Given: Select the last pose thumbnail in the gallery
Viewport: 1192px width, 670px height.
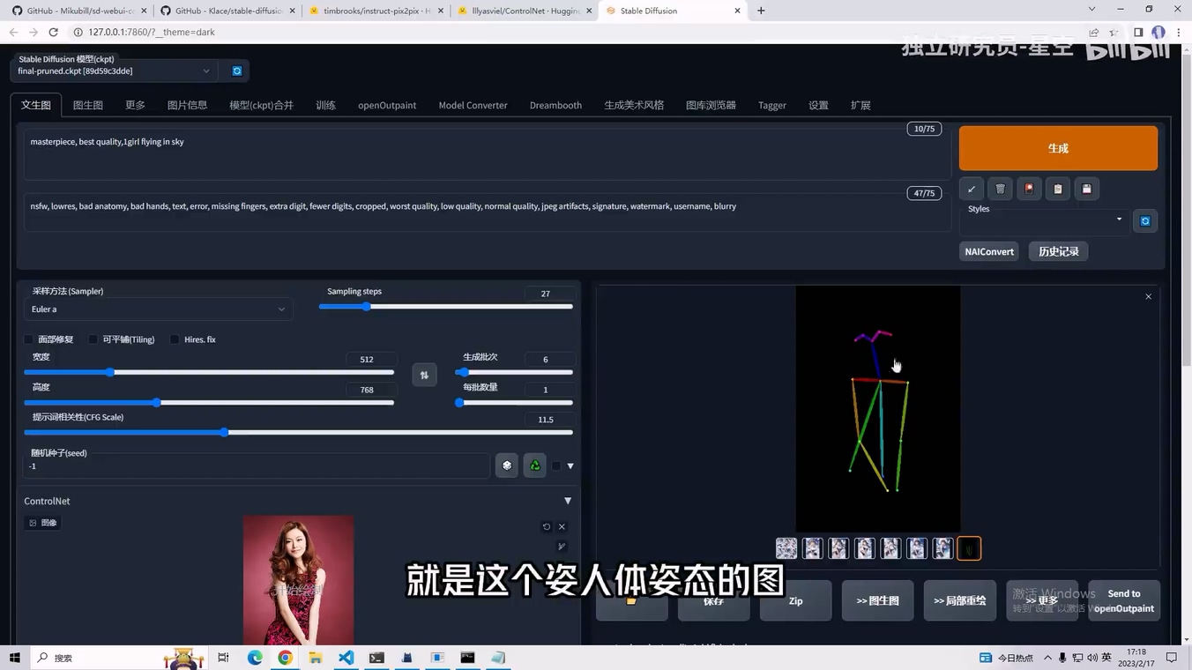Looking at the screenshot, I should tap(968, 547).
